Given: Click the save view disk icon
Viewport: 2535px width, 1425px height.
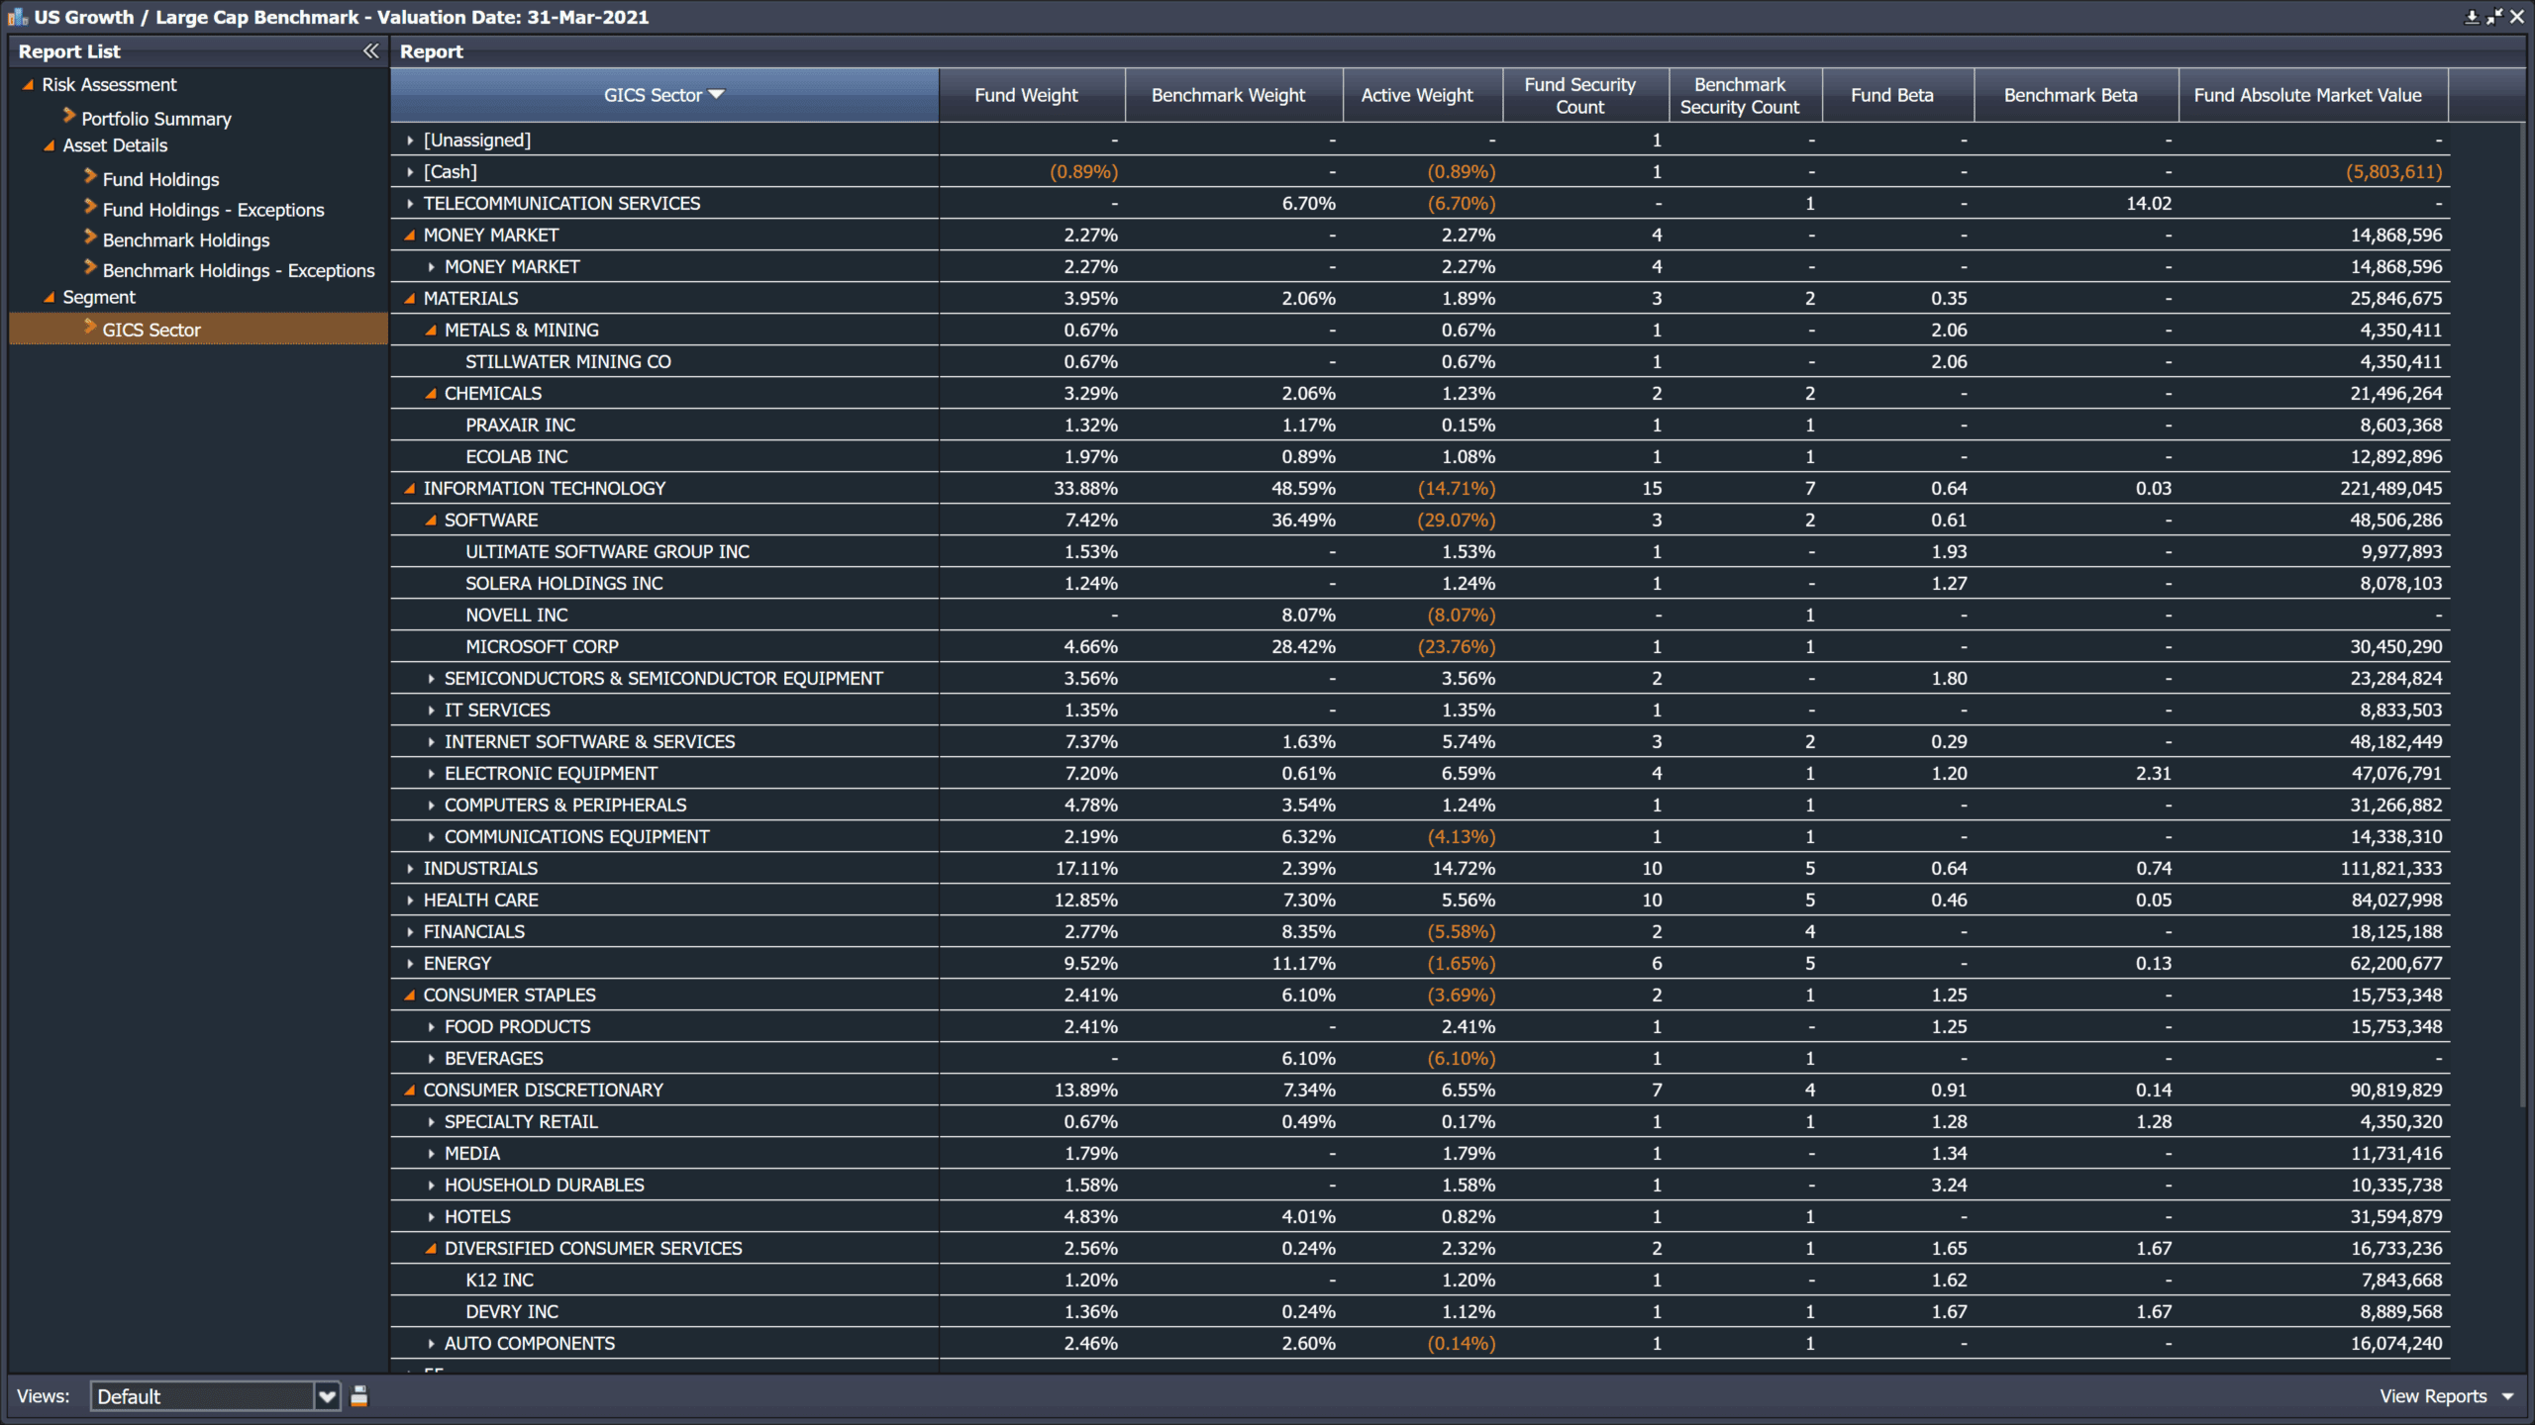Looking at the screenshot, I should coord(359,1395).
